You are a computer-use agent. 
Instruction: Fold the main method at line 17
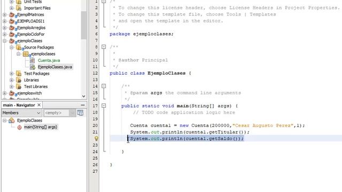tap(104, 106)
